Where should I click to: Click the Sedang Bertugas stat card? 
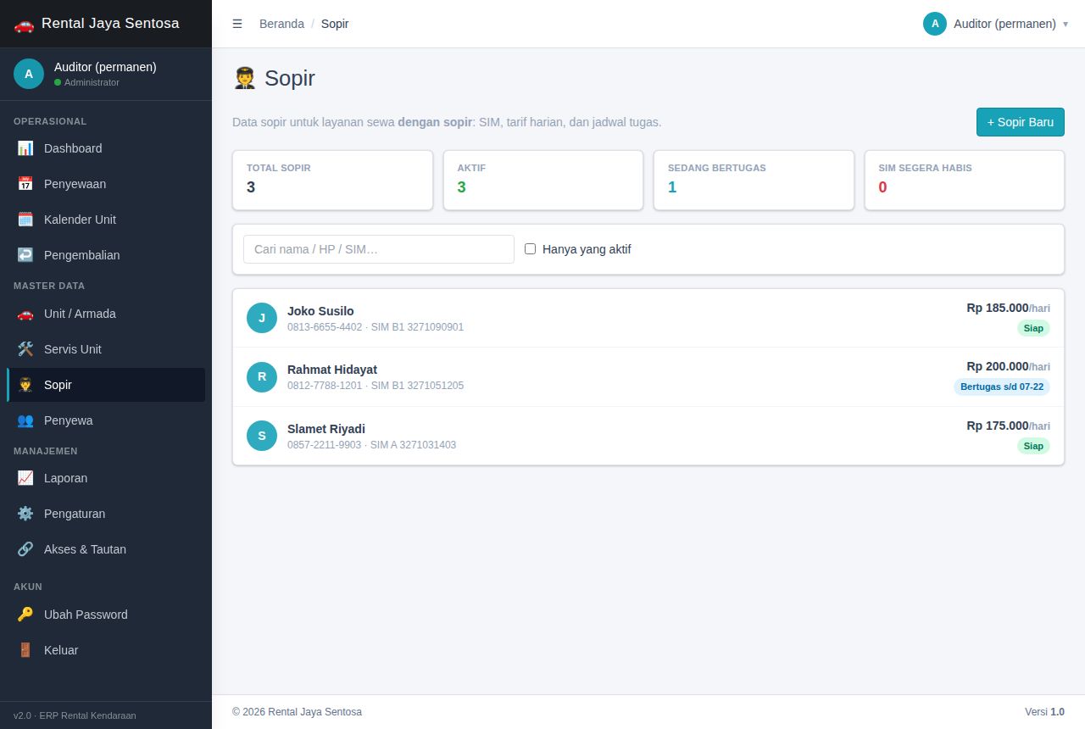click(754, 180)
